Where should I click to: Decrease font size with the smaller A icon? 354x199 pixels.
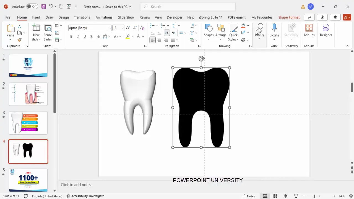click(135, 28)
